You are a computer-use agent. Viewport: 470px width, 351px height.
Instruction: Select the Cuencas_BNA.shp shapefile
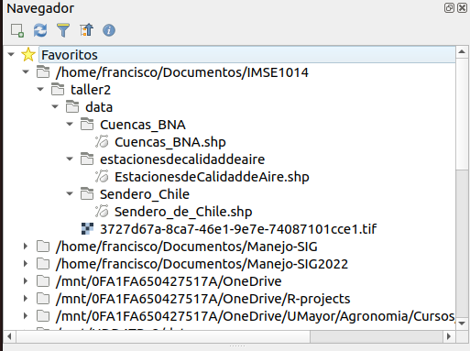[170, 142]
